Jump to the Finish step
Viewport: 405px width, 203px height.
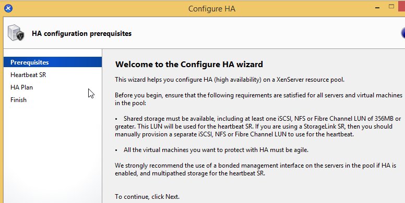click(18, 100)
